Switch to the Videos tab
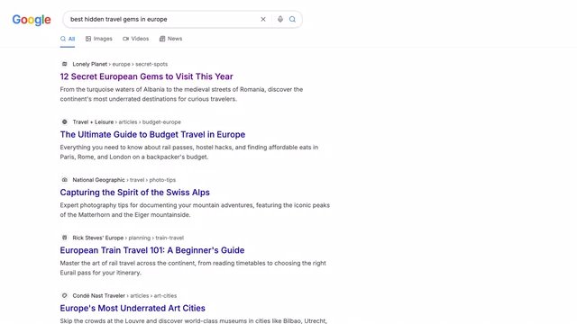577x324 pixels. (136, 39)
